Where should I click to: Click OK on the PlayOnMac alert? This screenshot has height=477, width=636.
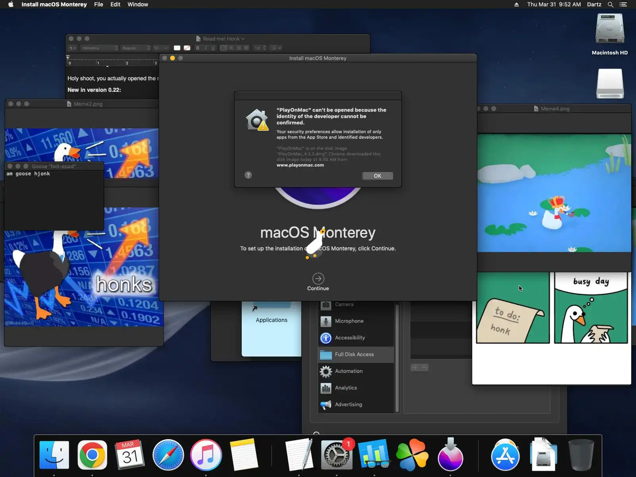(378, 176)
